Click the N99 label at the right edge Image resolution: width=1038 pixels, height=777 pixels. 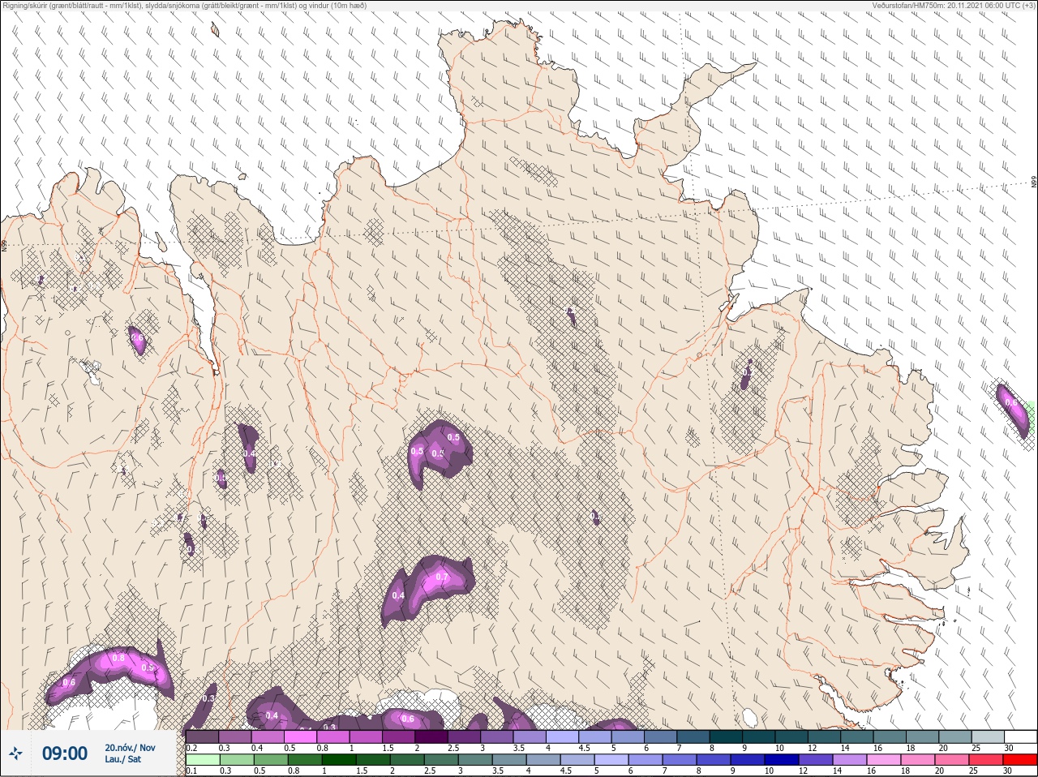pos(1034,182)
